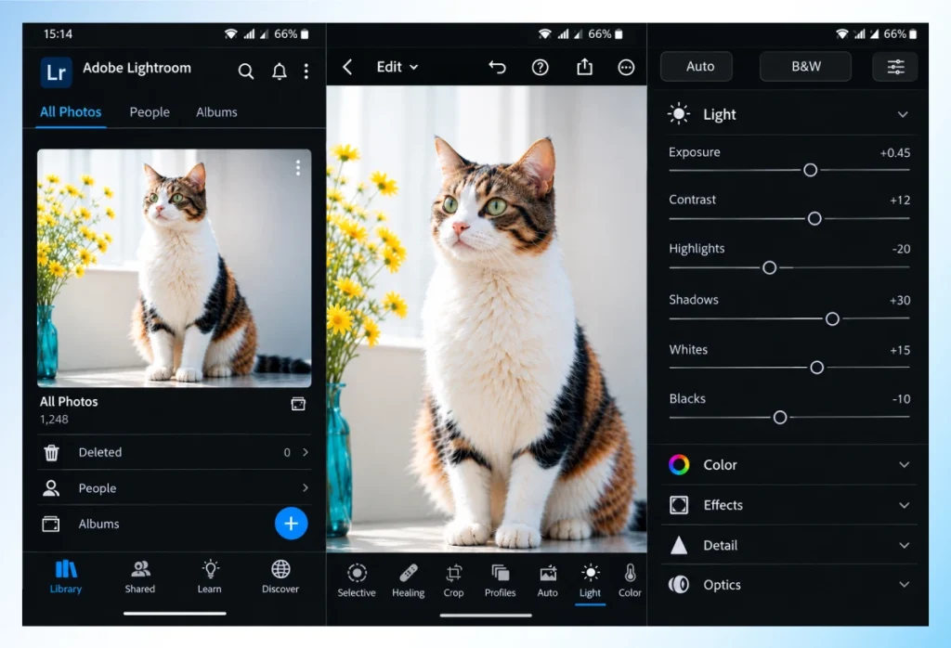Select the Light tool in bottom toolbar
The width and height of the screenshot is (951, 648).
[590, 581]
